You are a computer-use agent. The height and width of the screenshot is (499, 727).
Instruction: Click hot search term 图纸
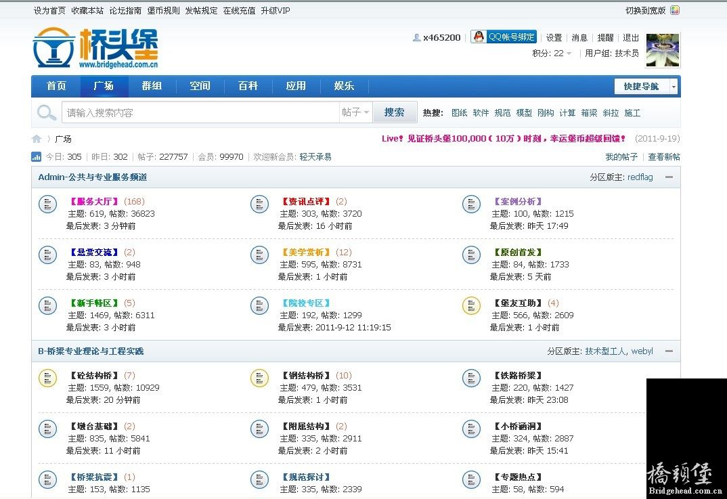point(460,112)
